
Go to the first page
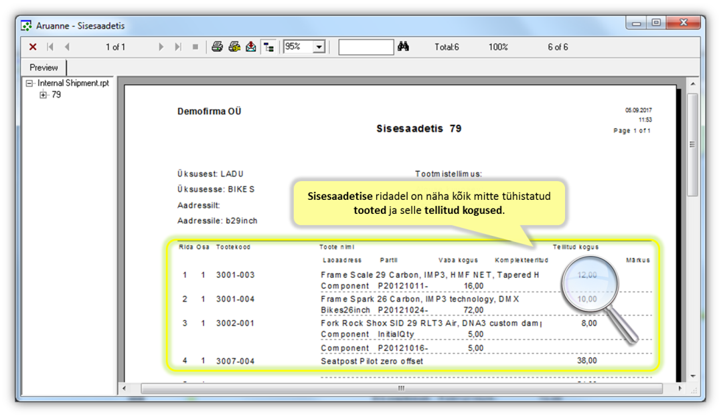51,47
